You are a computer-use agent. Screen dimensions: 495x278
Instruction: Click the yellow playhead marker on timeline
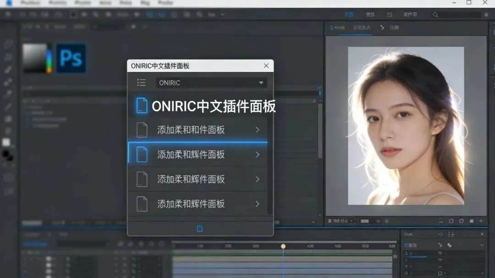coord(283,246)
